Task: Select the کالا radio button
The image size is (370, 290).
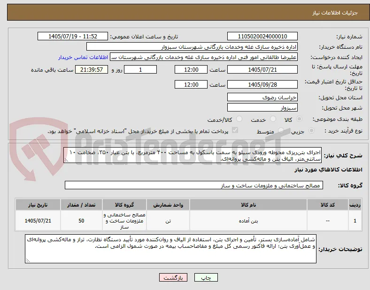Action: (x=299, y=119)
